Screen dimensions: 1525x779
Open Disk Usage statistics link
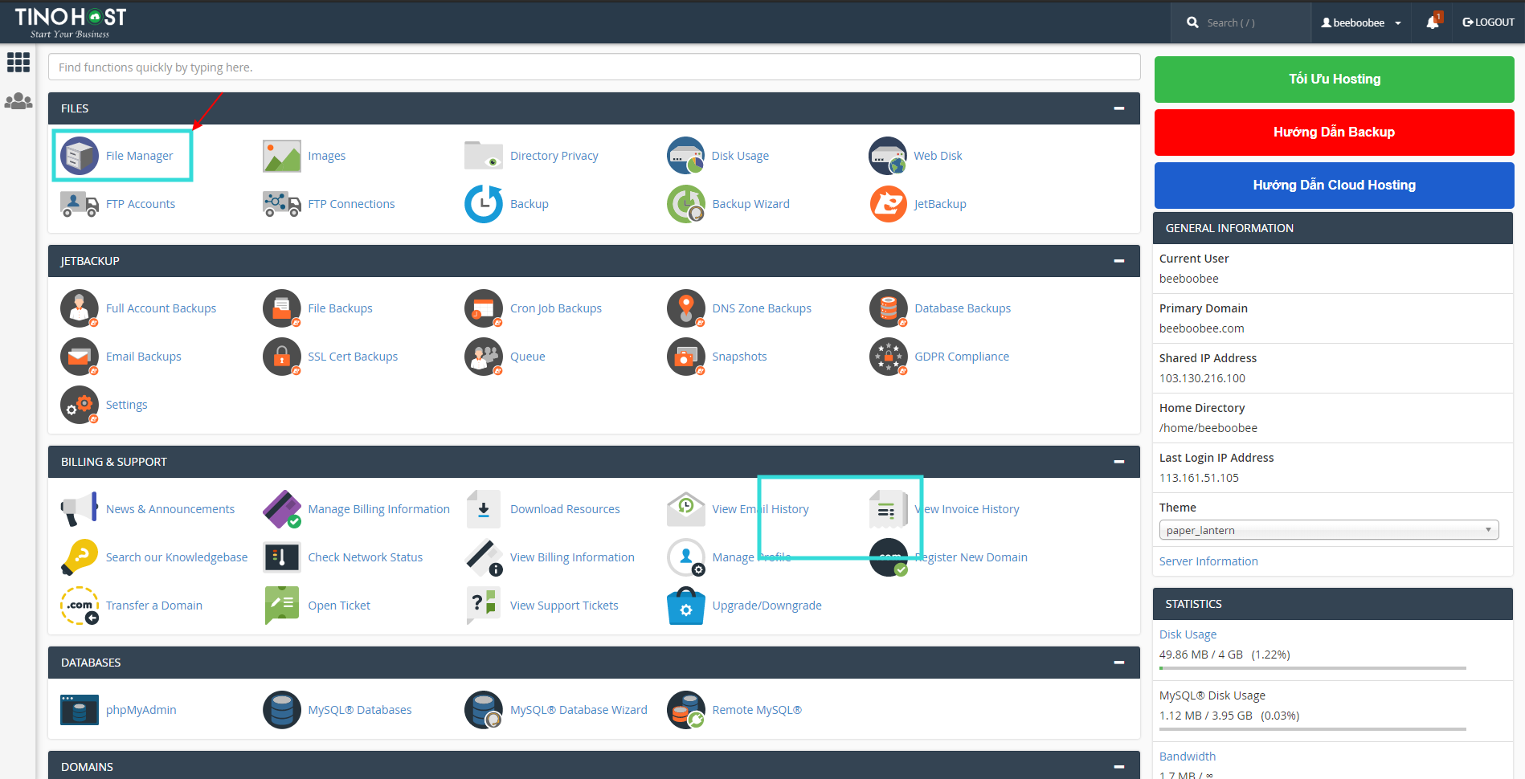1188,634
